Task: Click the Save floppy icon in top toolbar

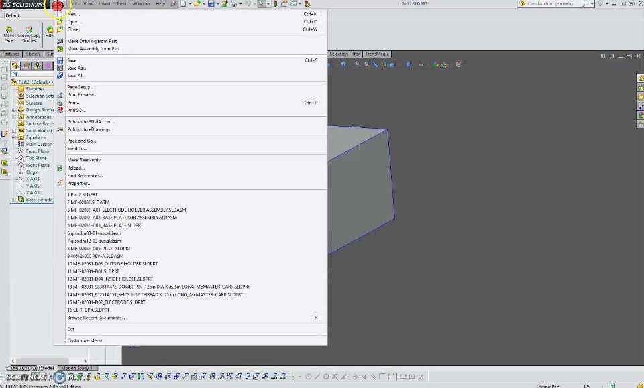Action: [x=211, y=4]
